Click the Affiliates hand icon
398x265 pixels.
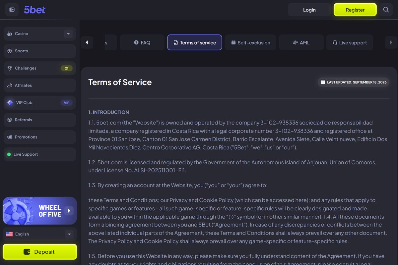click(x=9, y=85)
